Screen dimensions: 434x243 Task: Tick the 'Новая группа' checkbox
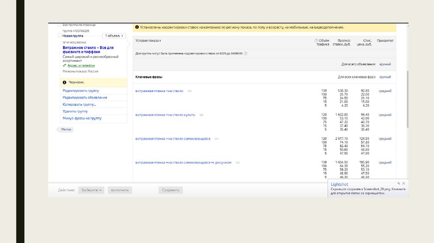click(60, 36)
